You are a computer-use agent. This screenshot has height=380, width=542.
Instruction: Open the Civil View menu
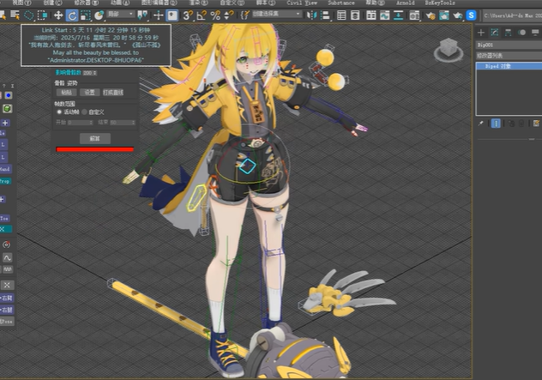(x=302, y=3)
